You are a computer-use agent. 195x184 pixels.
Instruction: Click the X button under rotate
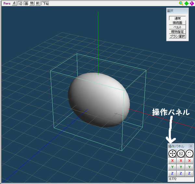coord(189,161)
